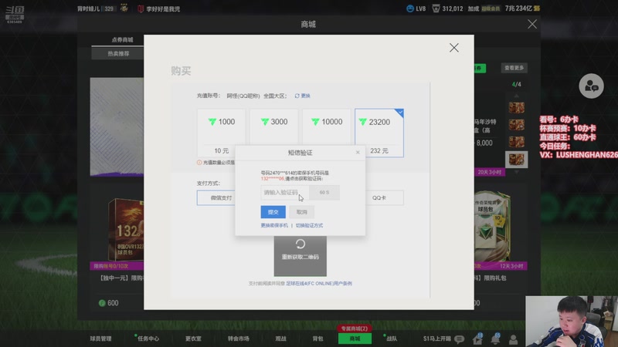Open 战队 in the bottom menu
Image resolution: width=618 pixels, height=347 pixels.
click(x=392, y=339)
